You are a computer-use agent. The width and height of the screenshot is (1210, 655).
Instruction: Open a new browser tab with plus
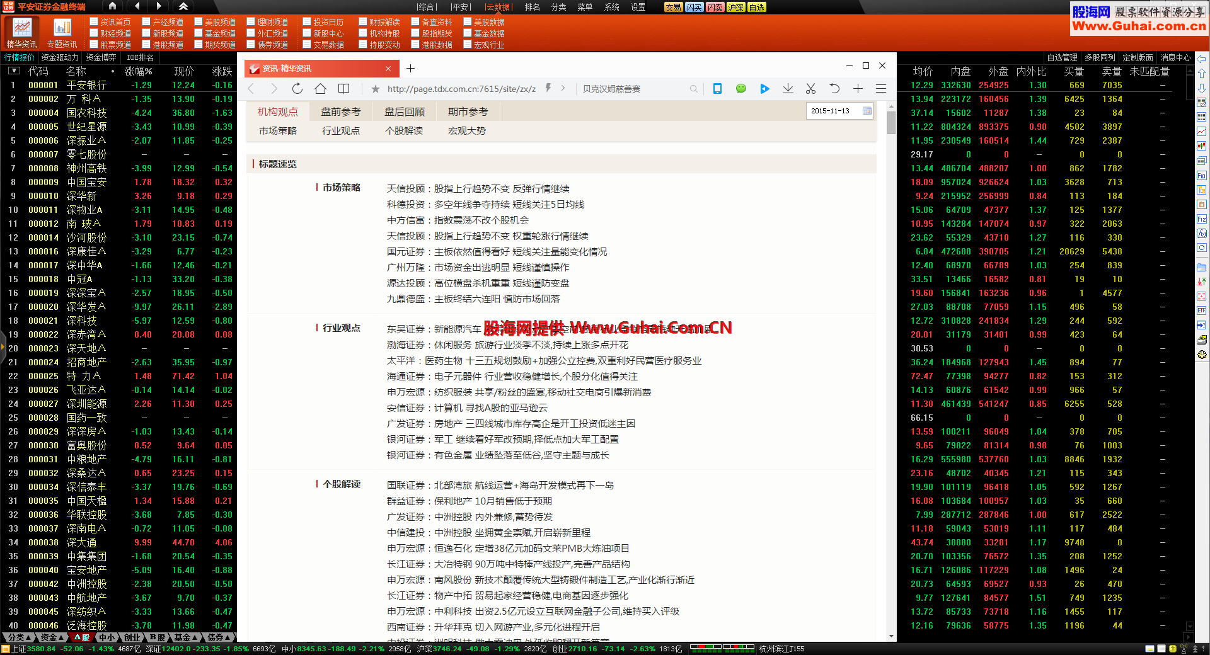pyautogui.click(x=410, y=68)
